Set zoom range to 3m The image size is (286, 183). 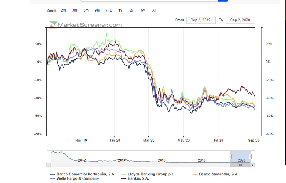pyautogui.click(x=74, y=11)
